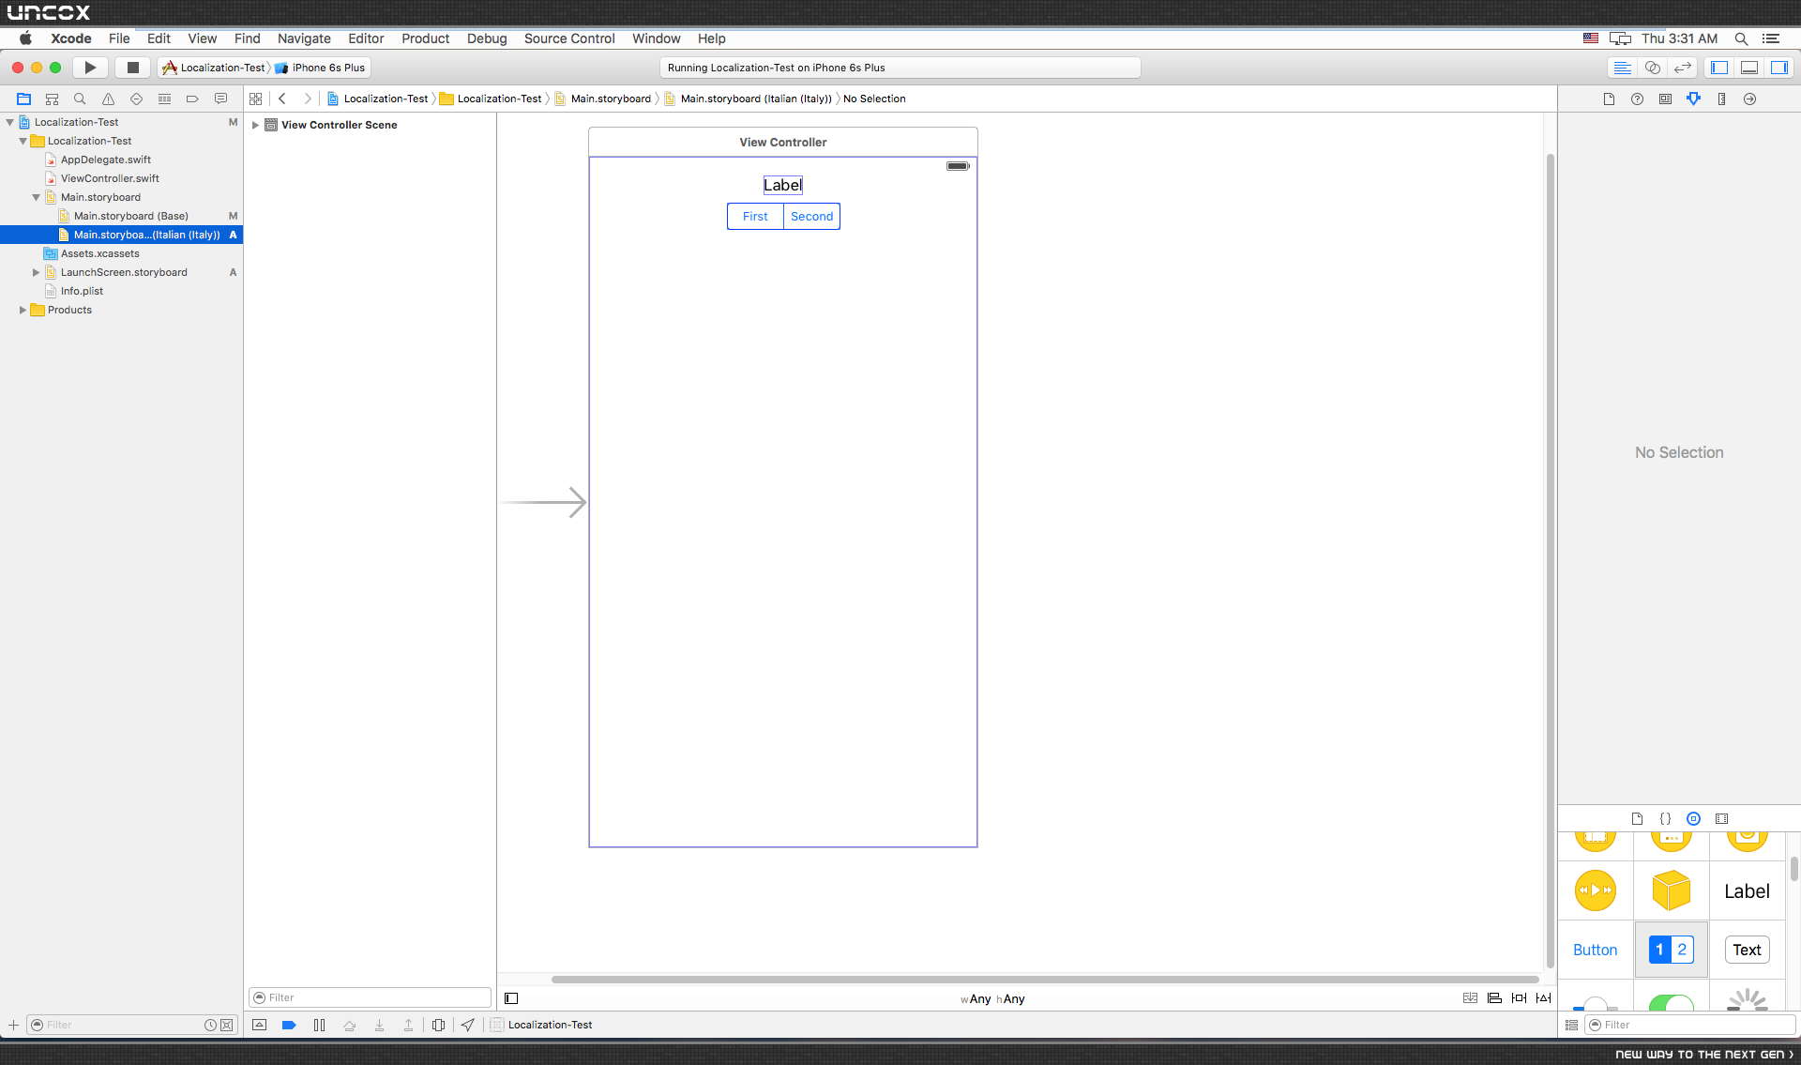Open the report navigator tab
This screenshot has height=1065, width=1801.
tap(220, 99)
